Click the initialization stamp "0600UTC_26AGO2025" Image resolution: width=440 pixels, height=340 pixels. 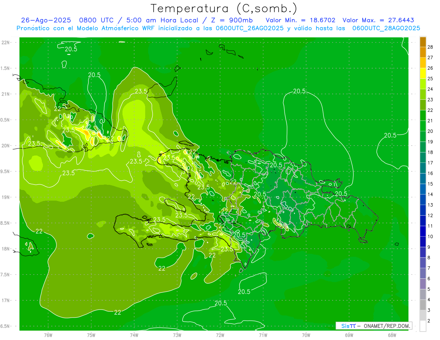click(250, 28)
